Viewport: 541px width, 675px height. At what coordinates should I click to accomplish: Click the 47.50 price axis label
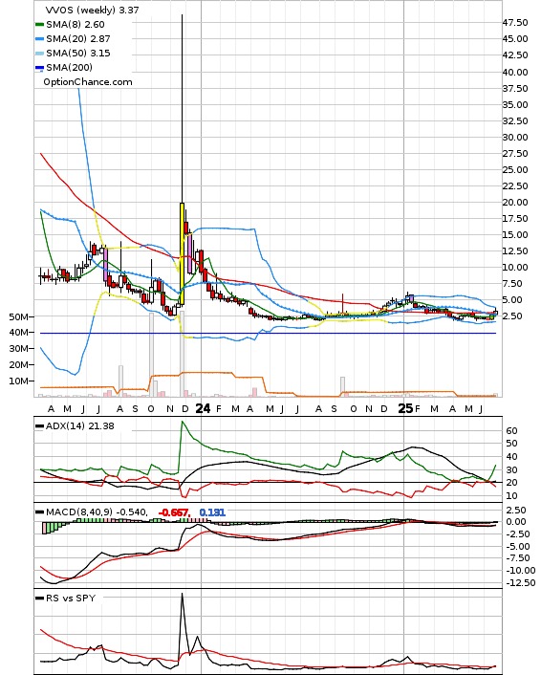(x=515, y=23)
